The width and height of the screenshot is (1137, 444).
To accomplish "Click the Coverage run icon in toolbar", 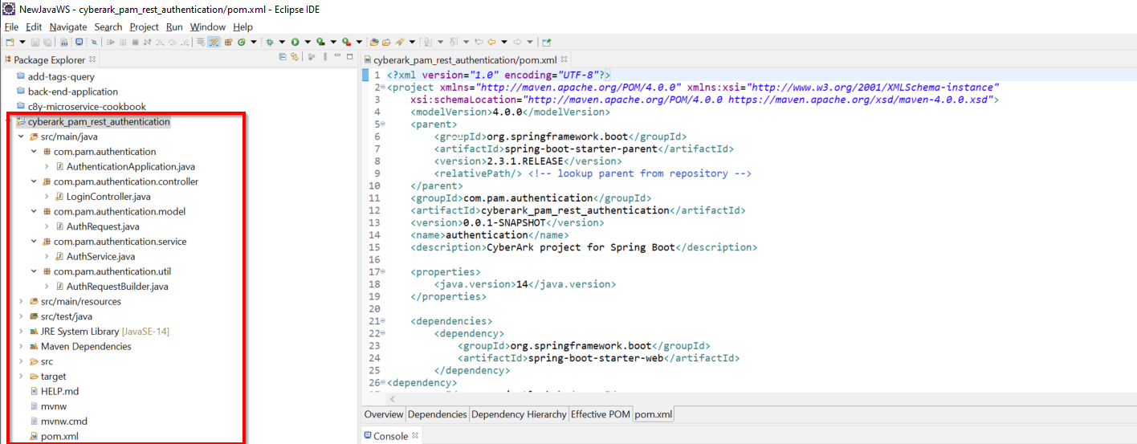I will tap(320, 42).
